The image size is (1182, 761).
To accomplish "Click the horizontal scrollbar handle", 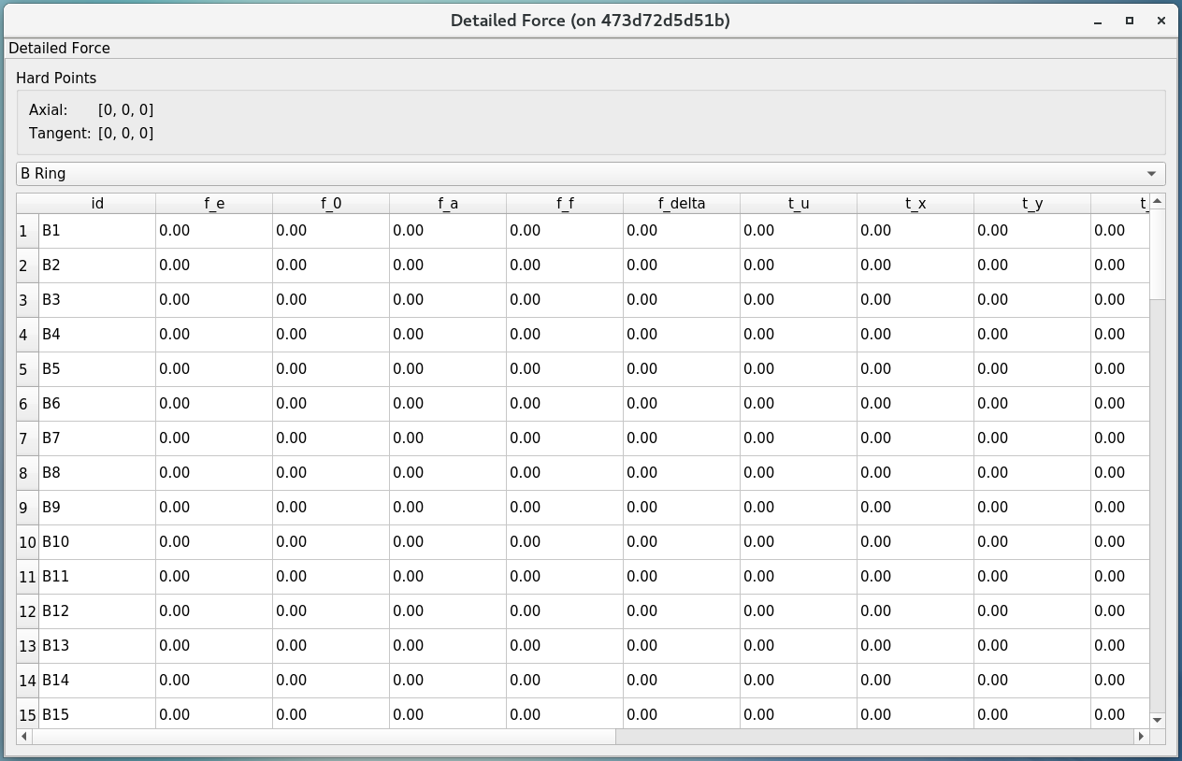I will (323, 737).
